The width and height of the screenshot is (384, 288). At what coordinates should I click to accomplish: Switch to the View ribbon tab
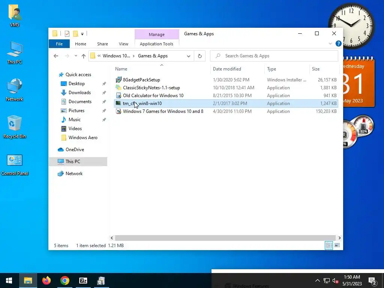[x=123, y=44]
